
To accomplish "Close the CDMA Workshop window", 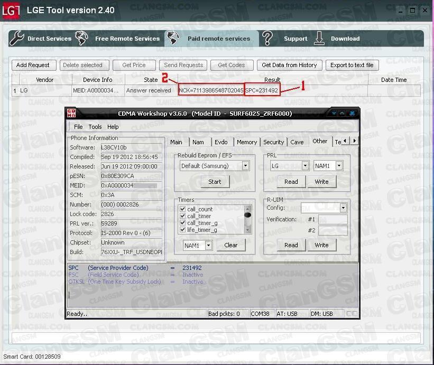I will [352, 113].
